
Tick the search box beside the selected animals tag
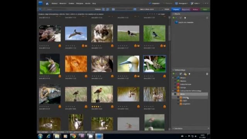click(175, 94)
